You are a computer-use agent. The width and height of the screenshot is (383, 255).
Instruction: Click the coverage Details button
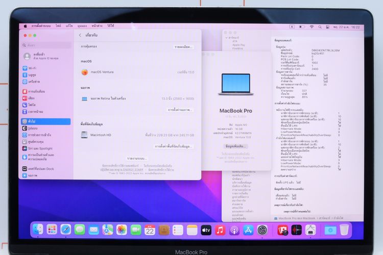click(x=183, y=47)
